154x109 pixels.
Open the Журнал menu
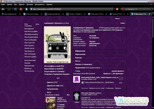point(22,4)
